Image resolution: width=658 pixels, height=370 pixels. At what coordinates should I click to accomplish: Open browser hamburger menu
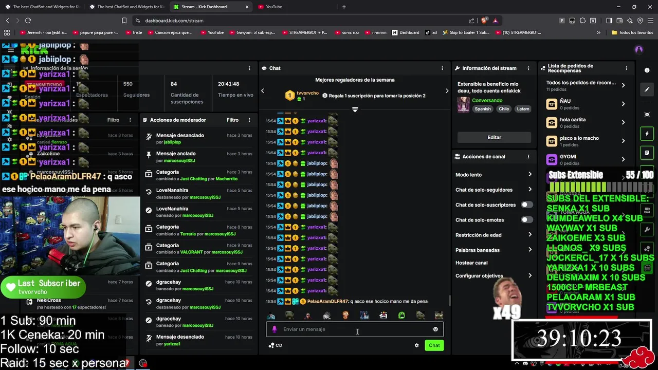point(650,21)
